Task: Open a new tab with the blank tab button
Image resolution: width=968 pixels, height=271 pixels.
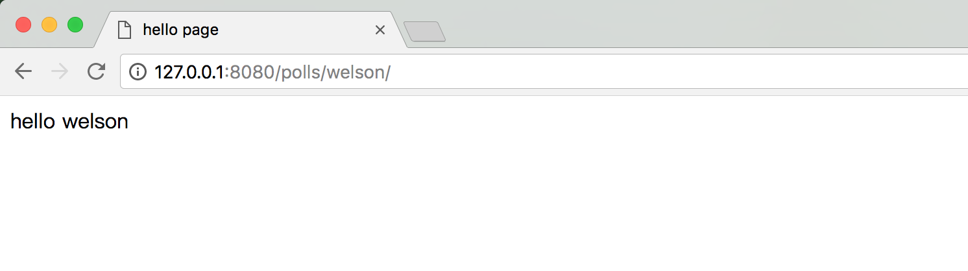Action: click(x=424, y=31)
